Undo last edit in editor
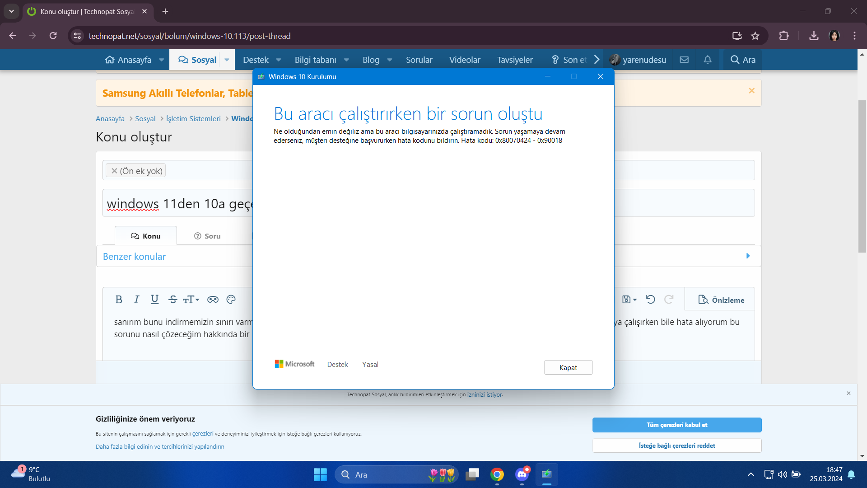 [x=650, y=300]
